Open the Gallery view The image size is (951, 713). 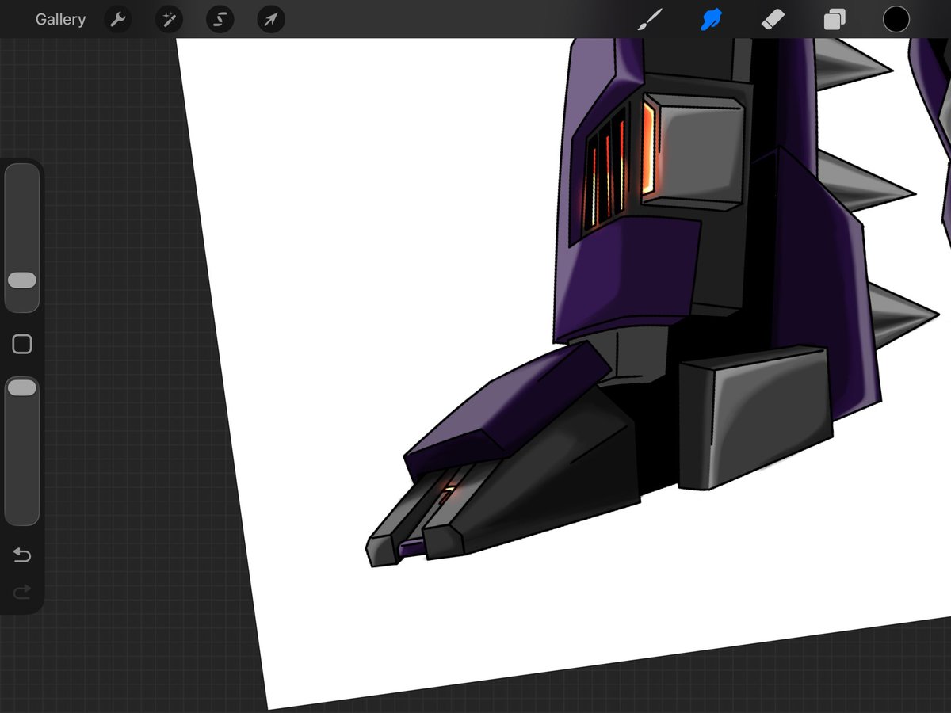(x=60, y=20)
